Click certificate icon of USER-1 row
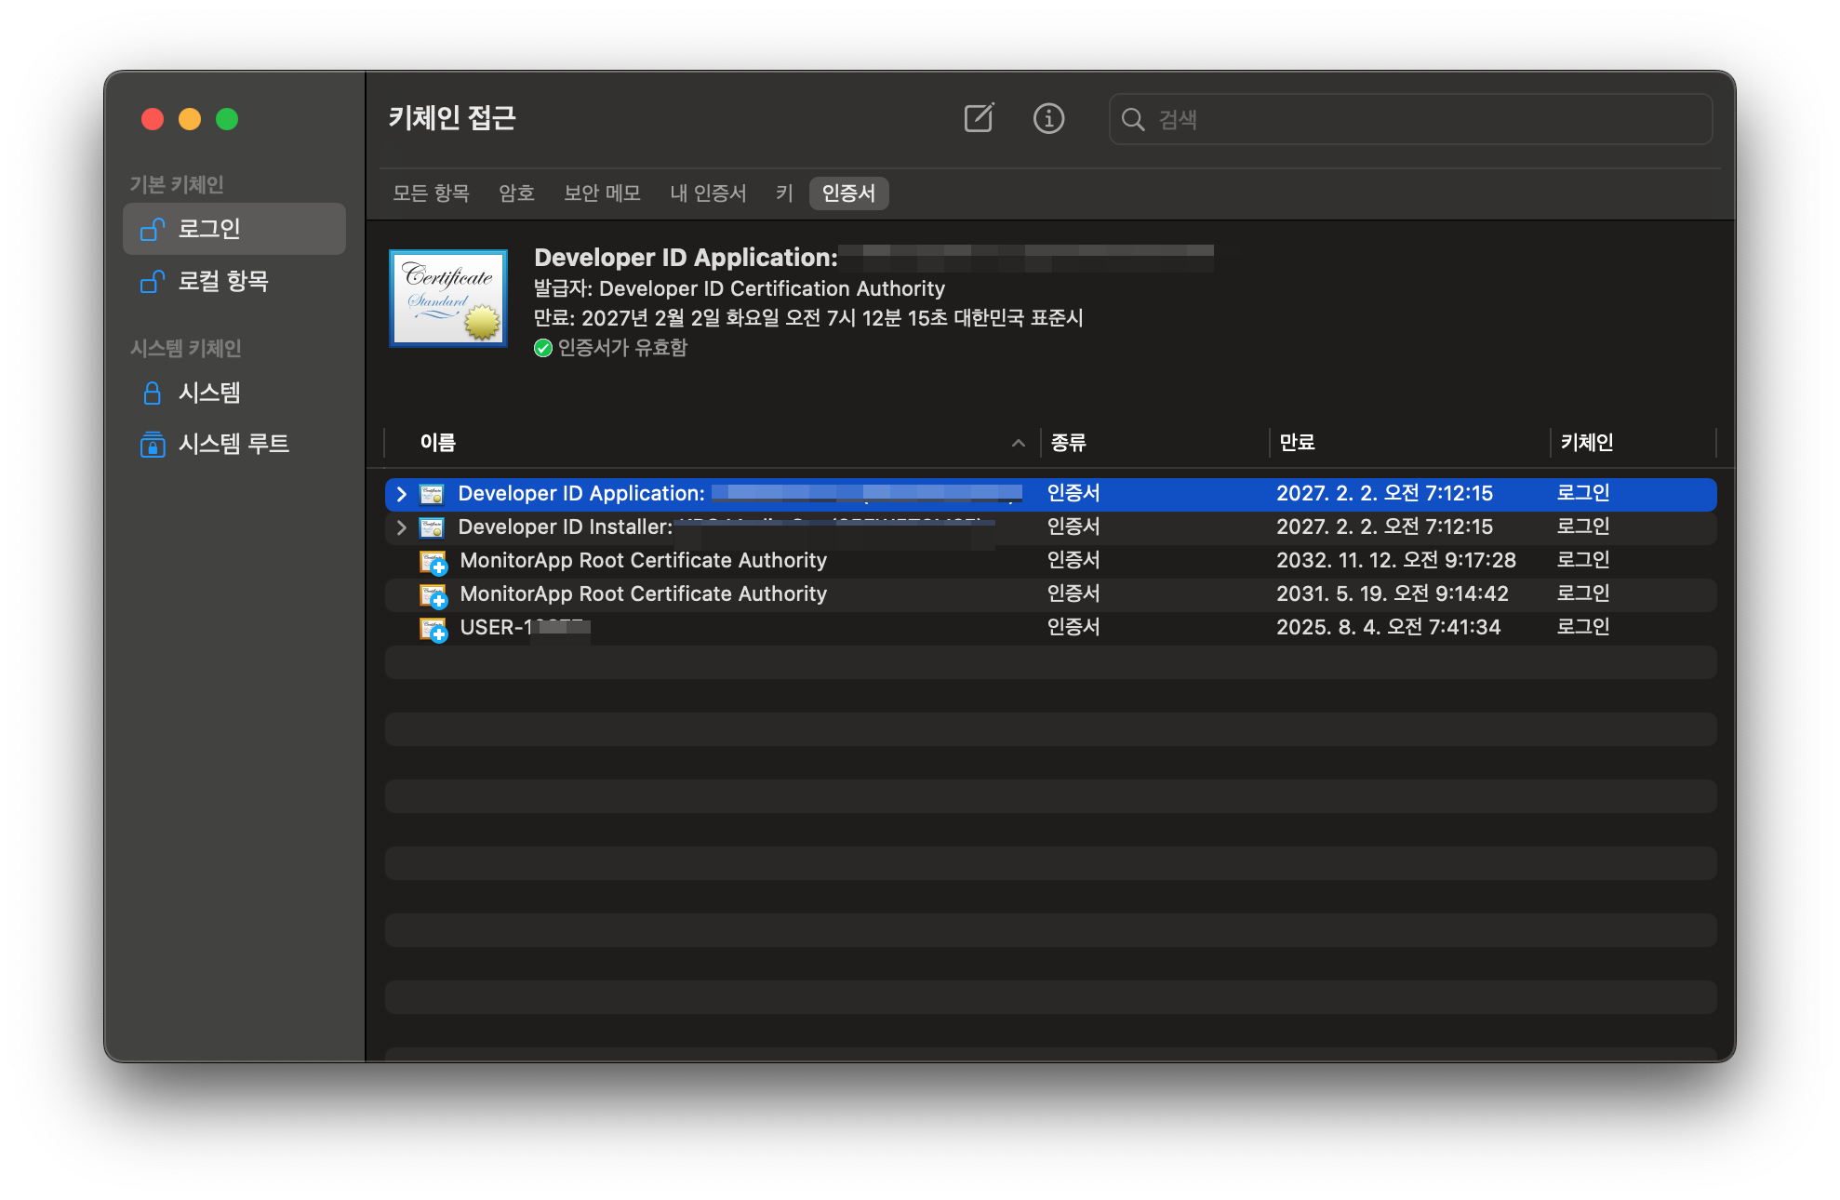The height and width of the screenshot is (1200, 1840). [x=433, y=629]
